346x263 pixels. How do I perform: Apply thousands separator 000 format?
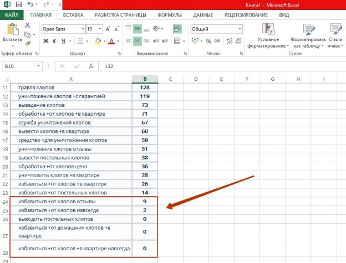tap(217, 41)
